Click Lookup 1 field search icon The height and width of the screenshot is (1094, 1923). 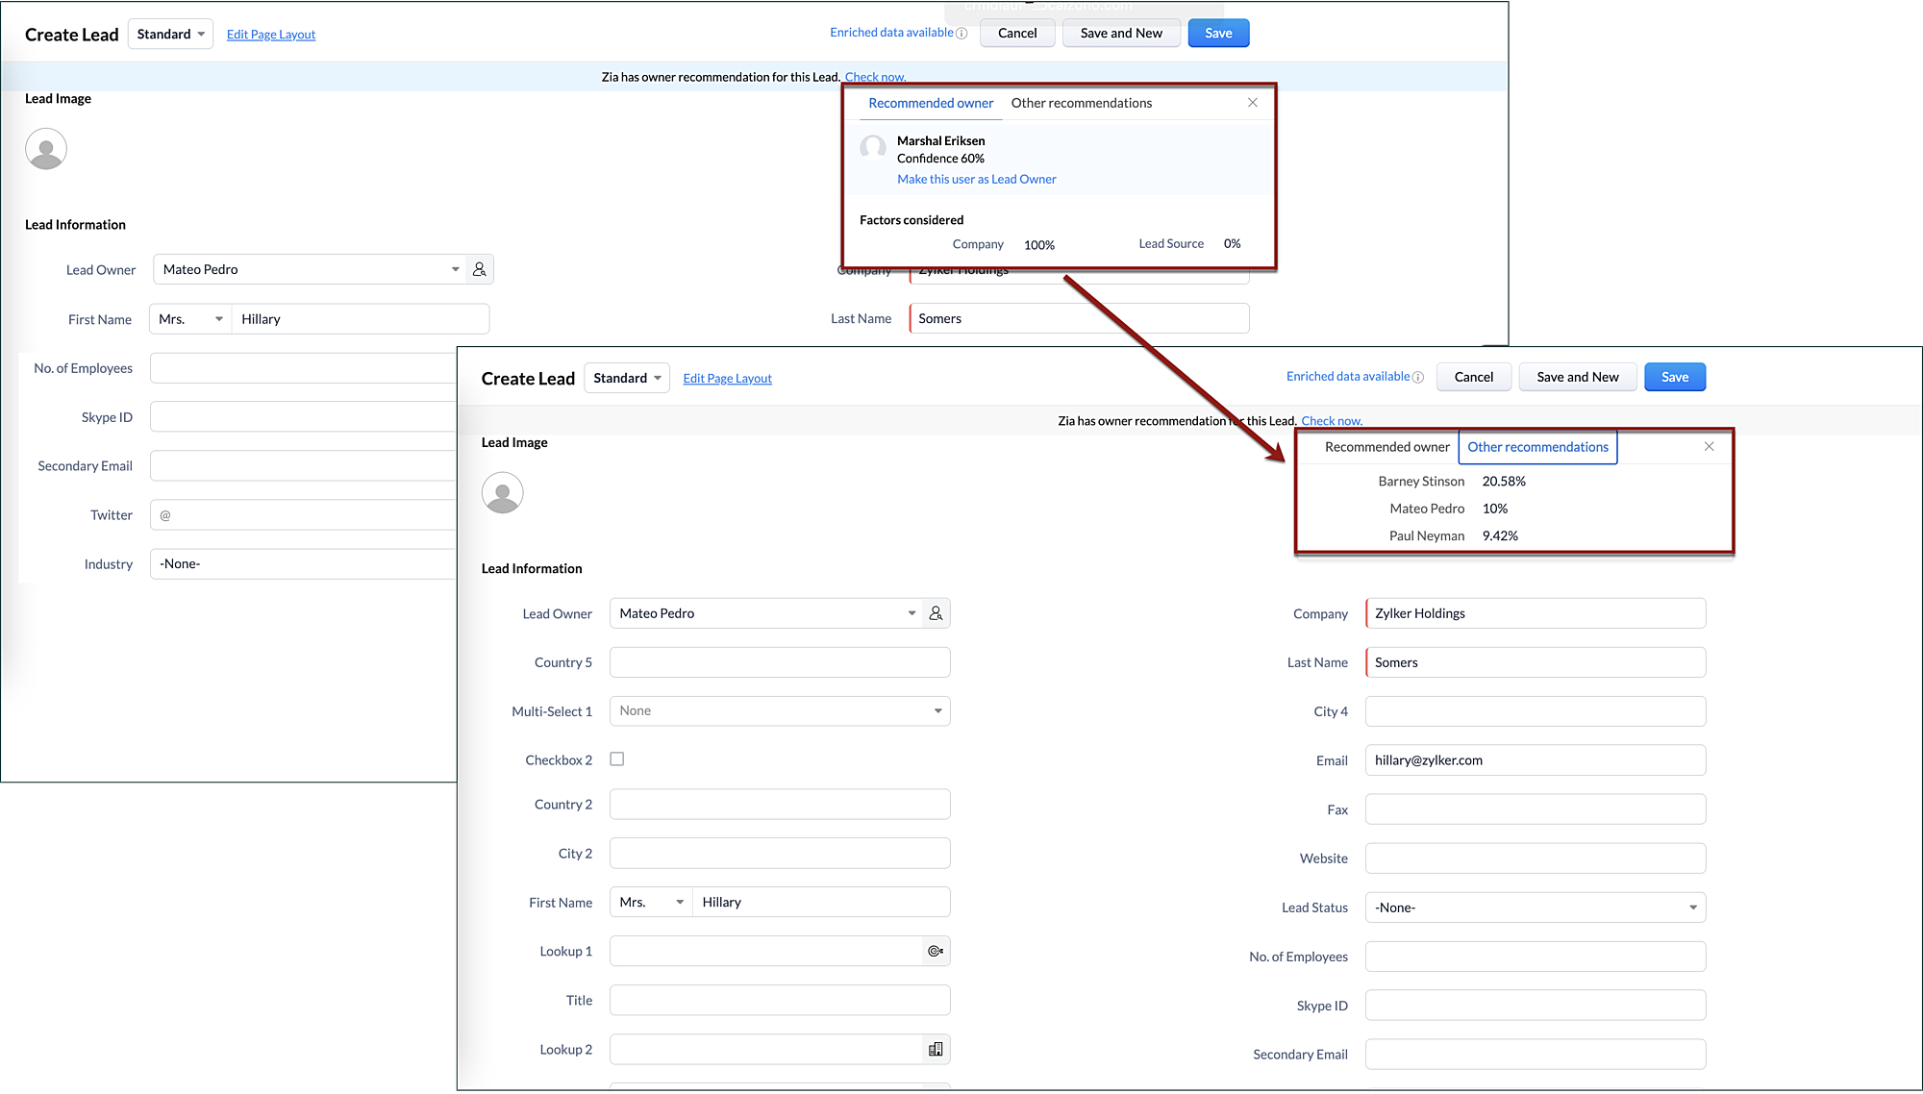click(x=936, y=951)
